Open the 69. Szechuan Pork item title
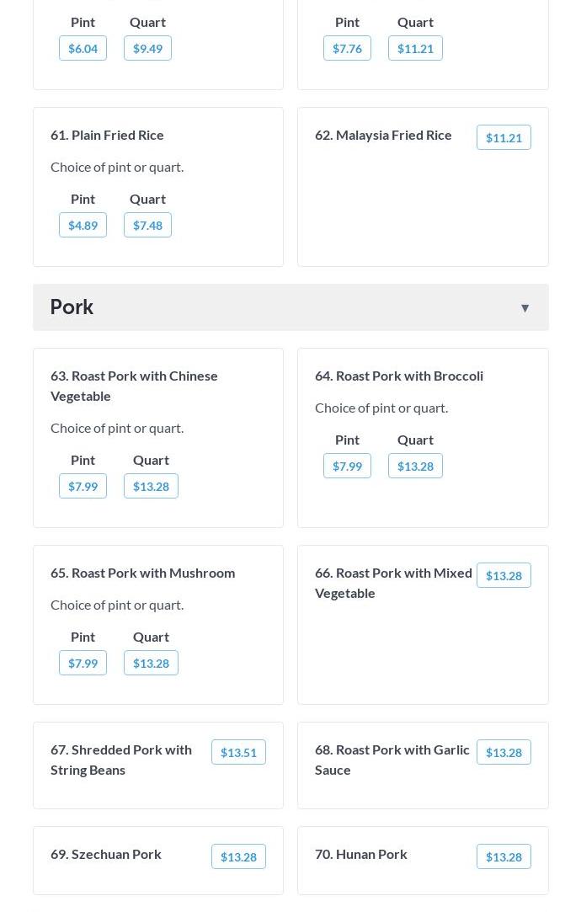 click(106, 854)
